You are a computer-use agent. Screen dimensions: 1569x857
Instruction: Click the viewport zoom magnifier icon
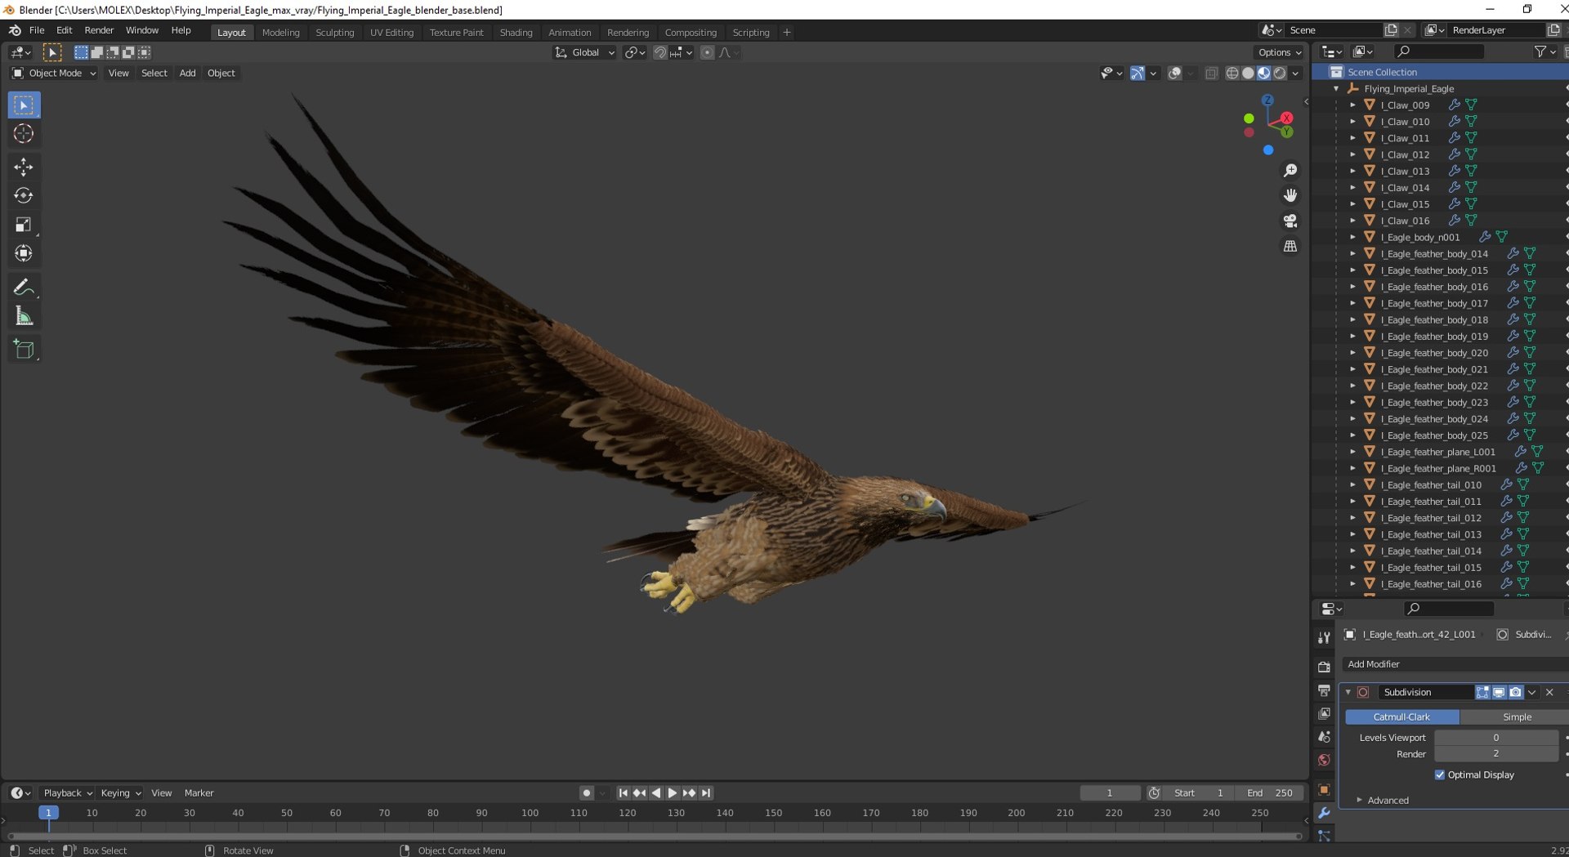click(x=1290, y=171)
